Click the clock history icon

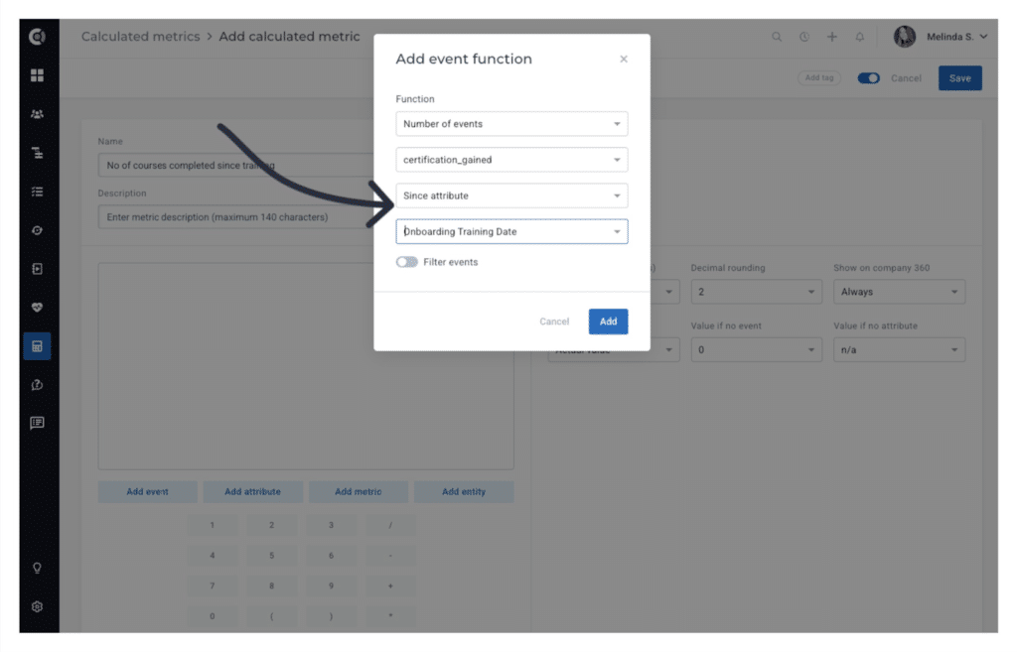[x=803, y=37]
